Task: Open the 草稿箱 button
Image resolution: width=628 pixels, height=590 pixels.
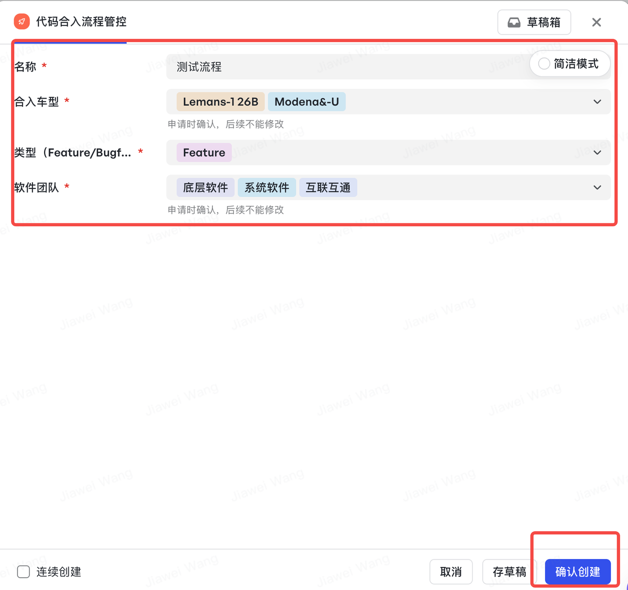Action: (x=534, y=23)
